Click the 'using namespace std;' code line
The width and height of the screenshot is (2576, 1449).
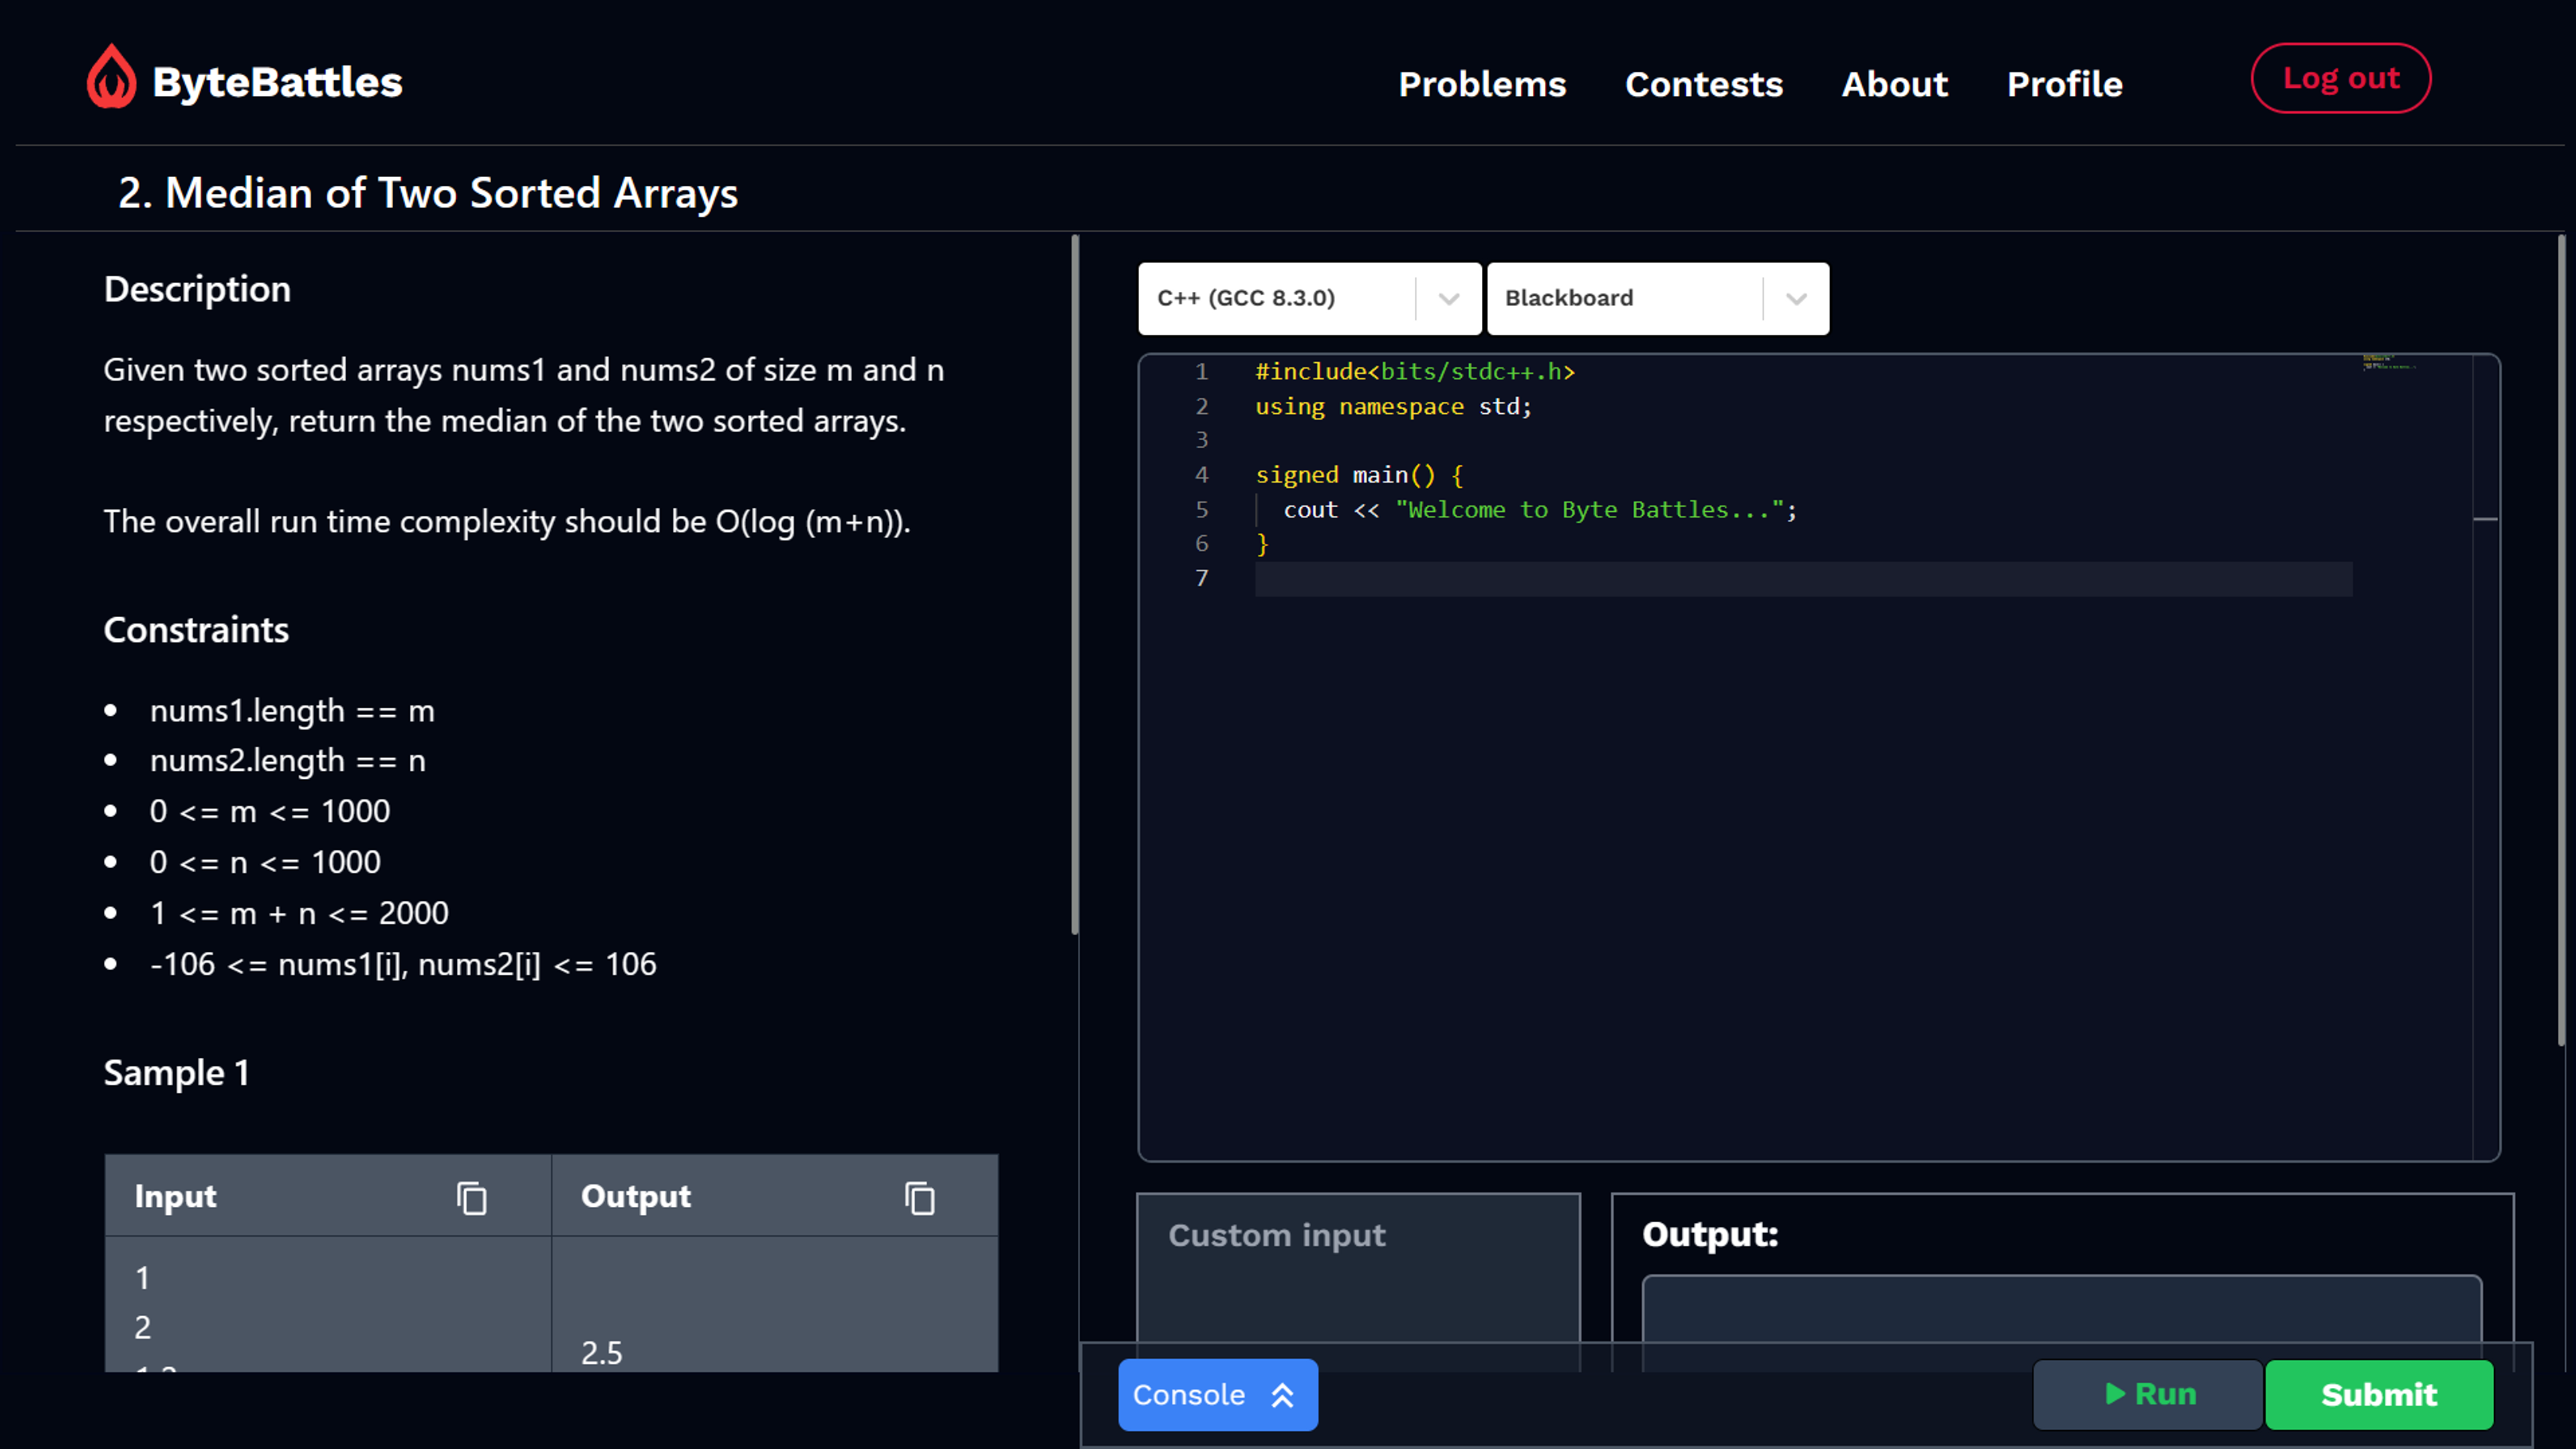click(x=1393, y=407)
